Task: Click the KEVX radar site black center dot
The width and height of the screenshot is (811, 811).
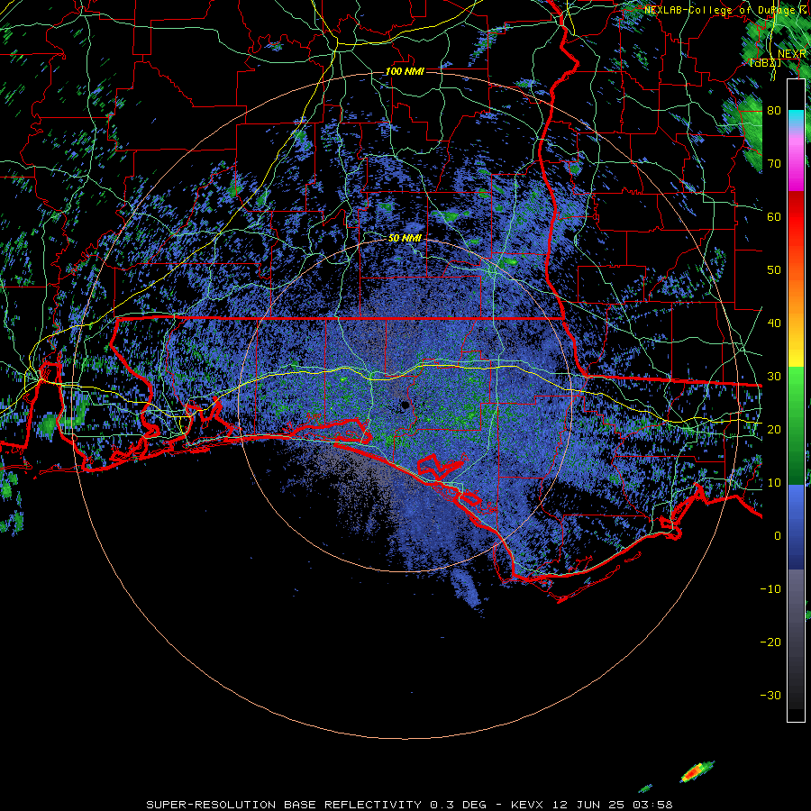Action: [x=405, y=405]
